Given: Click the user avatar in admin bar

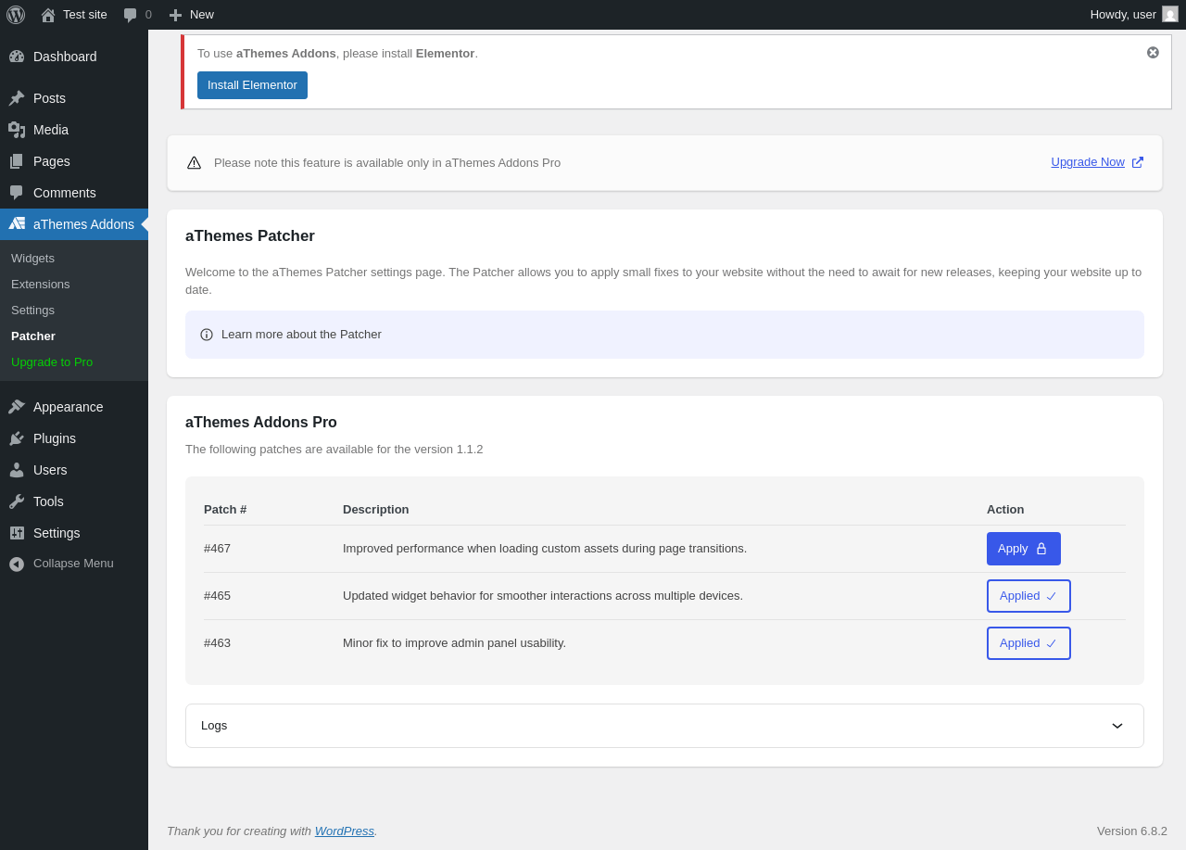Looking at the screenshot, I should coord(1170,14).
